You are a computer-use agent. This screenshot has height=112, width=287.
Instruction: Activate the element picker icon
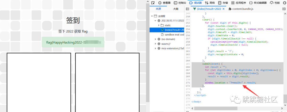tap(153, 3)
